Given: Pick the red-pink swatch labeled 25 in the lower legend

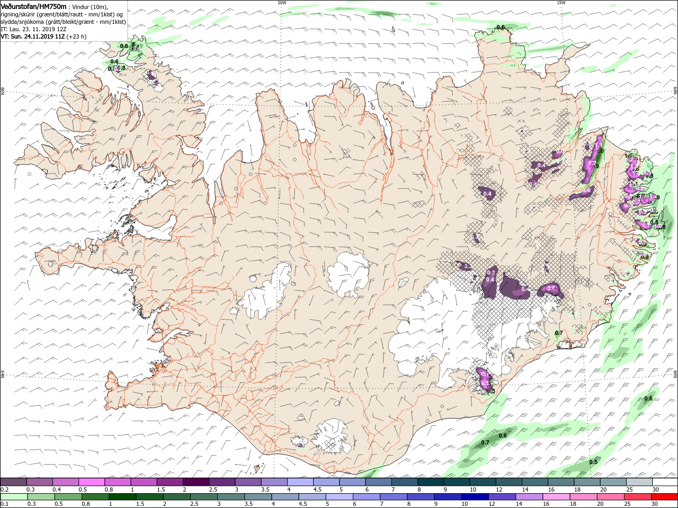Looking at the screenshot, I should (x=638, y=497).
